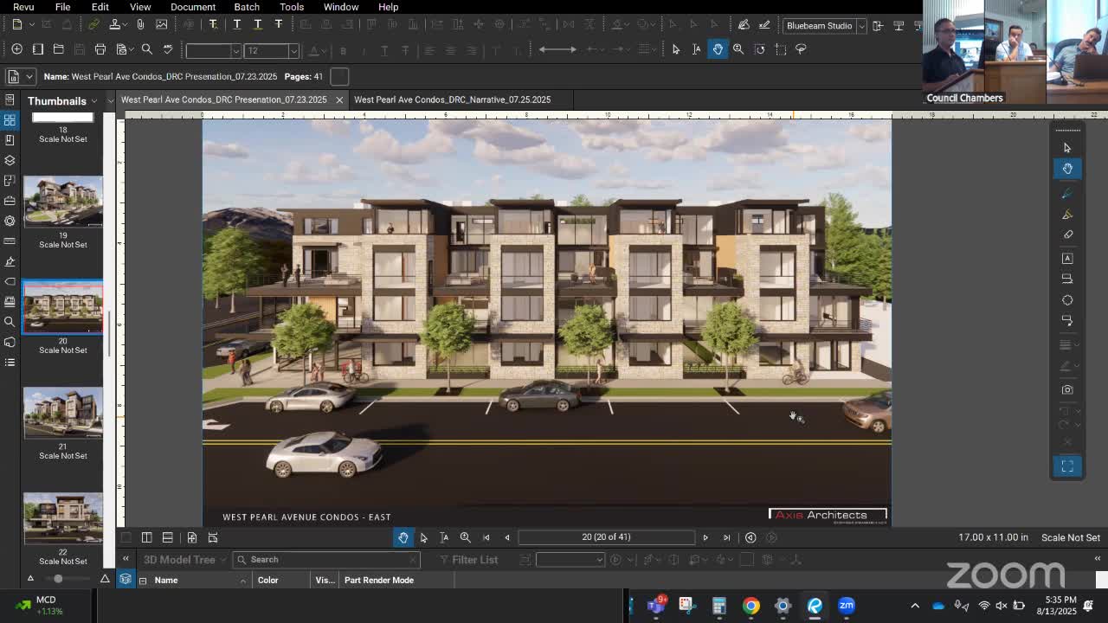Open the Search panel in the left sidebar

coord(10,322)
